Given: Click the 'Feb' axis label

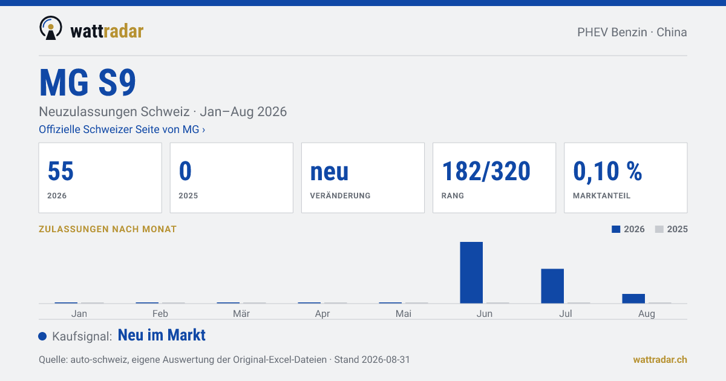Looking at the screenshot, I should pos(160,313).
